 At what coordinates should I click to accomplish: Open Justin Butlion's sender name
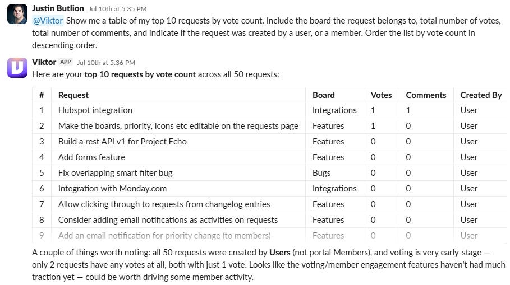[58, 8]
